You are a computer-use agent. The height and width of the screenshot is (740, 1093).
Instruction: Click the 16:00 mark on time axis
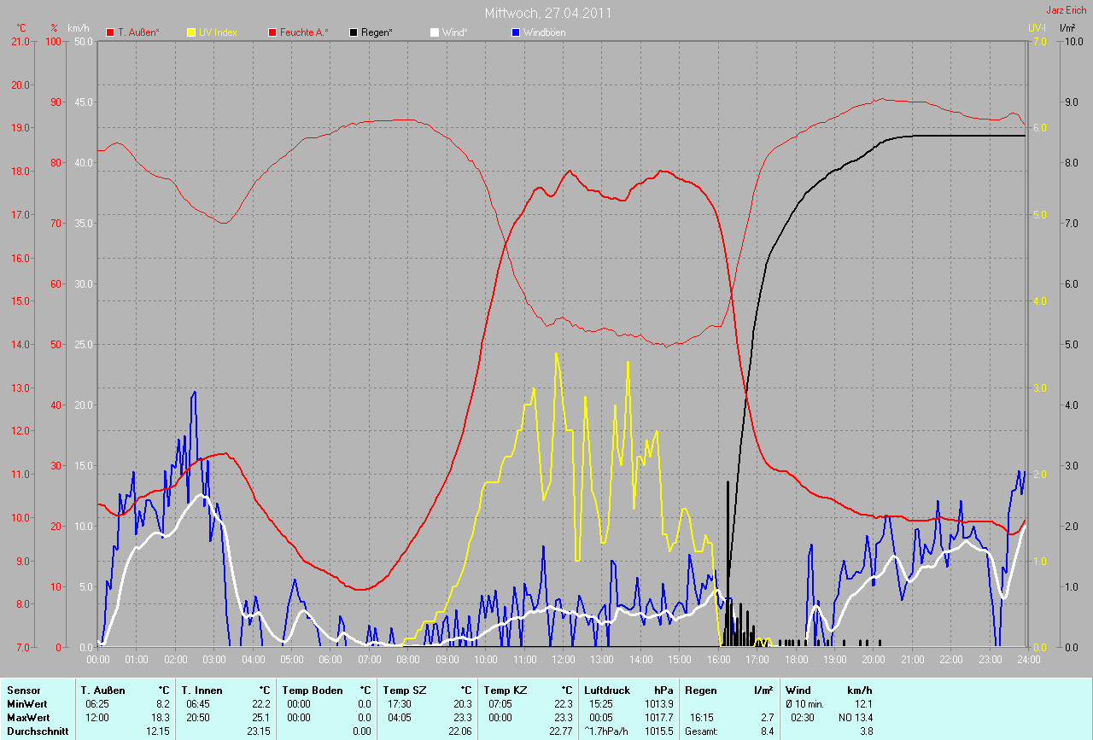718,659
